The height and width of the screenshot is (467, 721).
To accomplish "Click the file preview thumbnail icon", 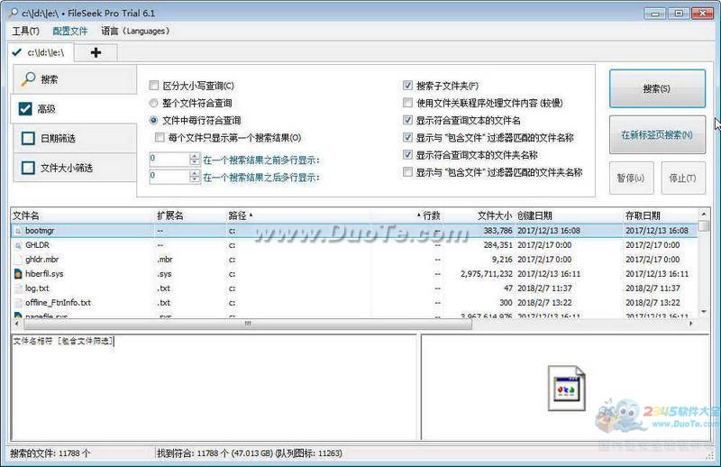I will coord(567,389).
